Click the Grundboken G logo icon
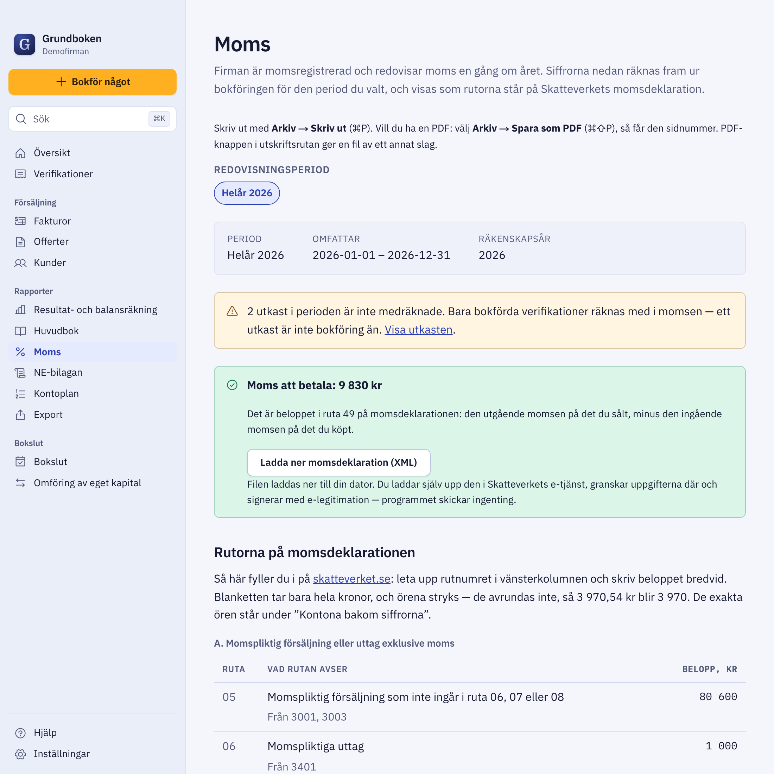The height and width of the screenshot is (774, 774). pyautogui.click(x=24, y=44)
